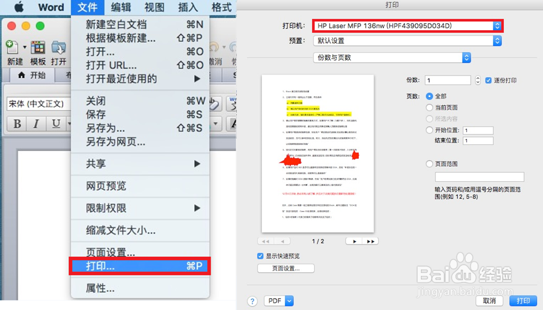This screenshot has height=310, width=543.
Task: Choose 根据模板新建 menu item
Action: (x=140, y=38)
